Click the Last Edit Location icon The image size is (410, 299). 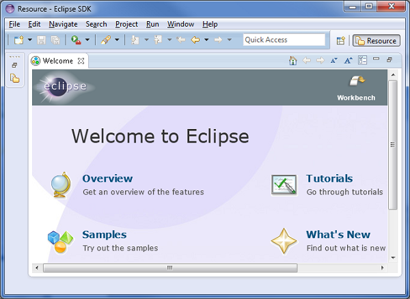coord(180,40)
